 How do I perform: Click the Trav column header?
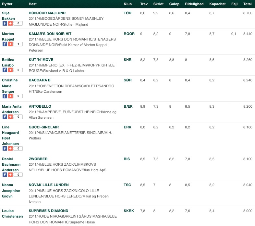click(144, 4)
